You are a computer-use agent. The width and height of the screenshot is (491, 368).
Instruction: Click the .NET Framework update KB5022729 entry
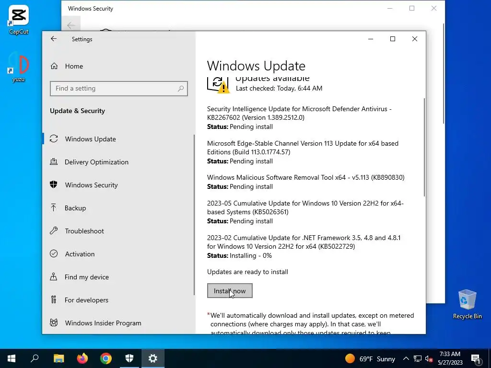tap(304, 246)
